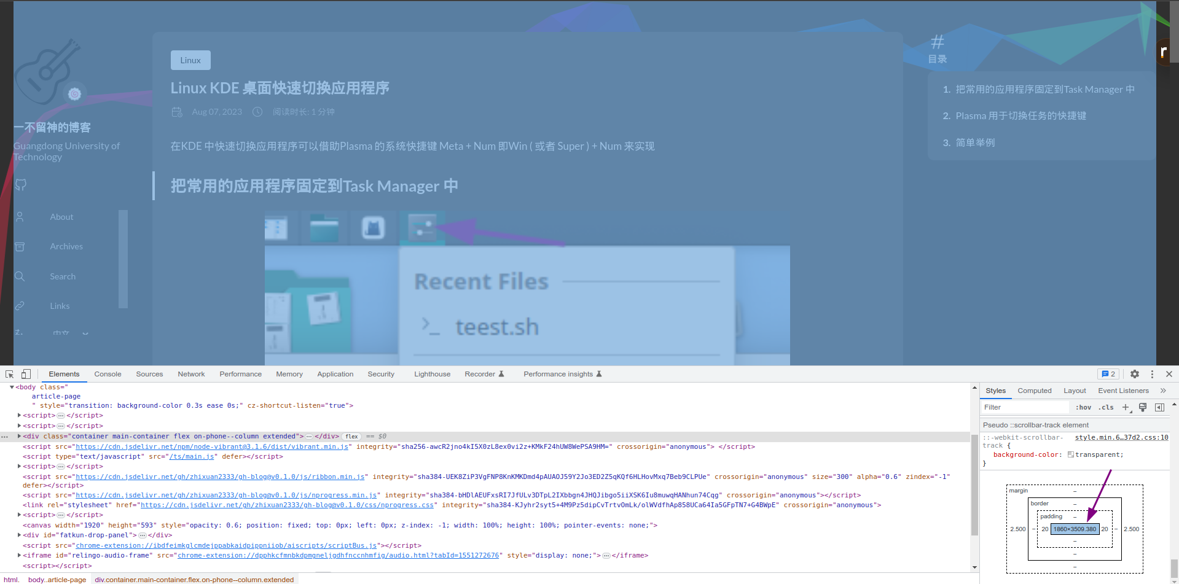
Task: Collapse the body element node
Action: (x=12, y=387)
